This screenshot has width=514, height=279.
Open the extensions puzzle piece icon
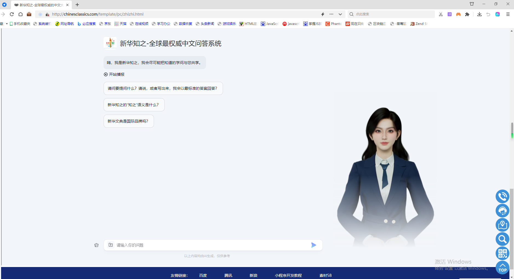point(467,14)
